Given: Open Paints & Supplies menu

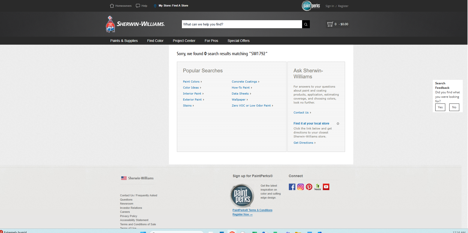Looking at the screenshot, I should tap(124, 41).
